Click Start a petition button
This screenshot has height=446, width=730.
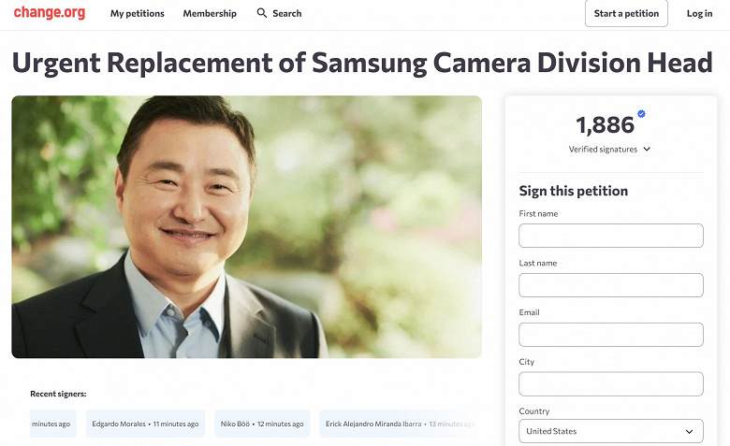point(626,13)
